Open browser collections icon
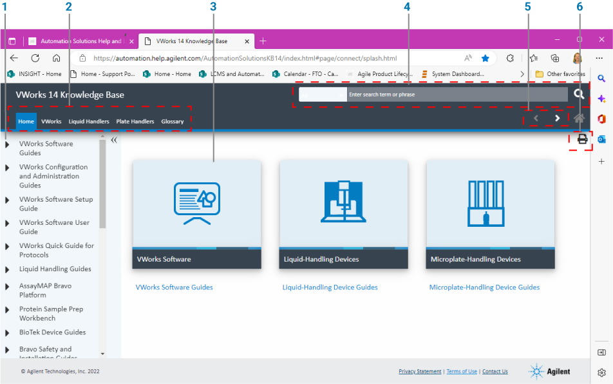613x384 pixels. (555, 58)
